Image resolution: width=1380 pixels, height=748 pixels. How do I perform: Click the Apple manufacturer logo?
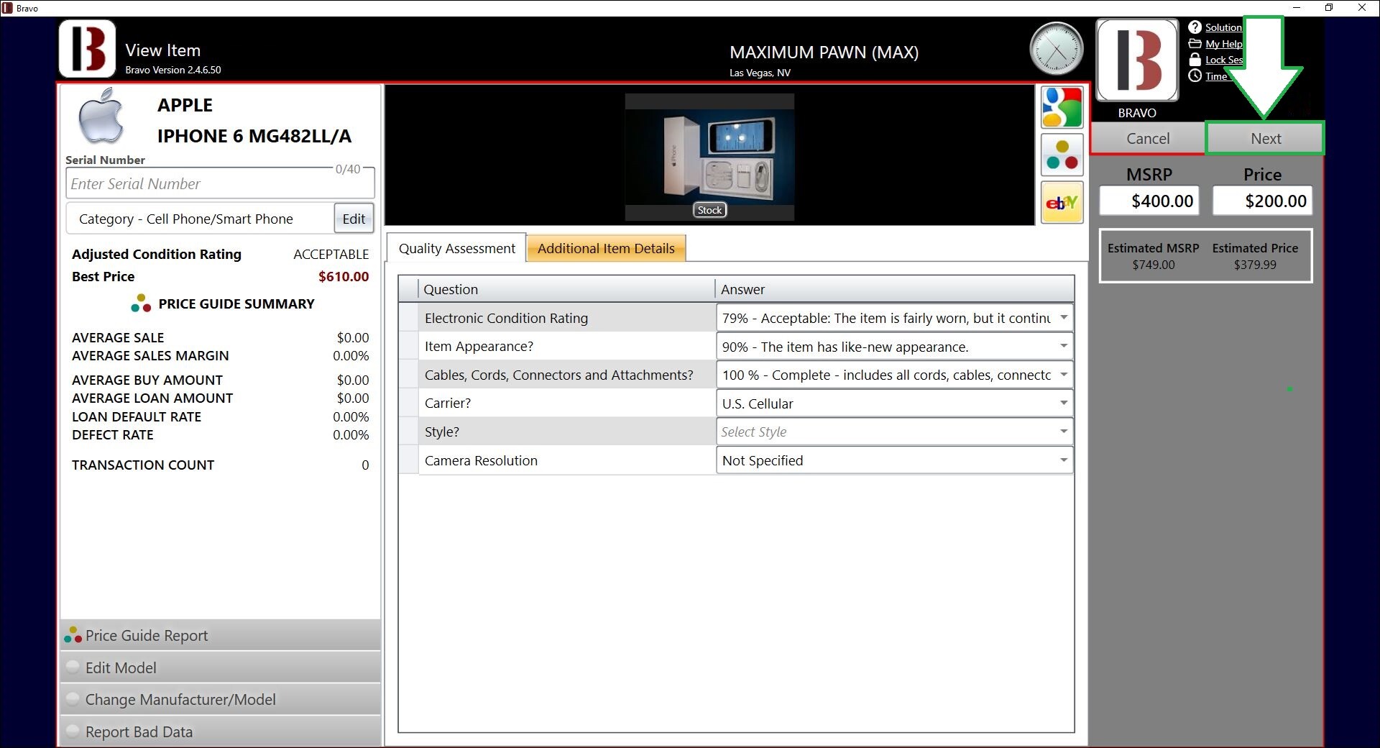[101, 117]
